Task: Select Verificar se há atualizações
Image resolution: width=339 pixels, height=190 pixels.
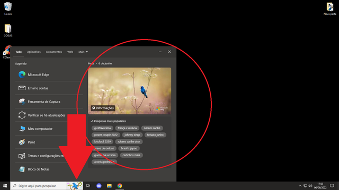Action: click(x=49, y=115)
